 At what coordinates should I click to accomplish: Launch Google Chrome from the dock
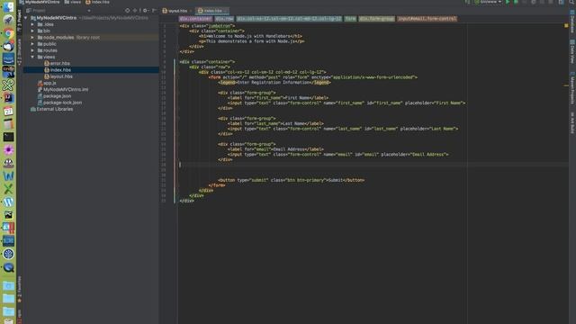pyautogui.click(x=8, y=33)
